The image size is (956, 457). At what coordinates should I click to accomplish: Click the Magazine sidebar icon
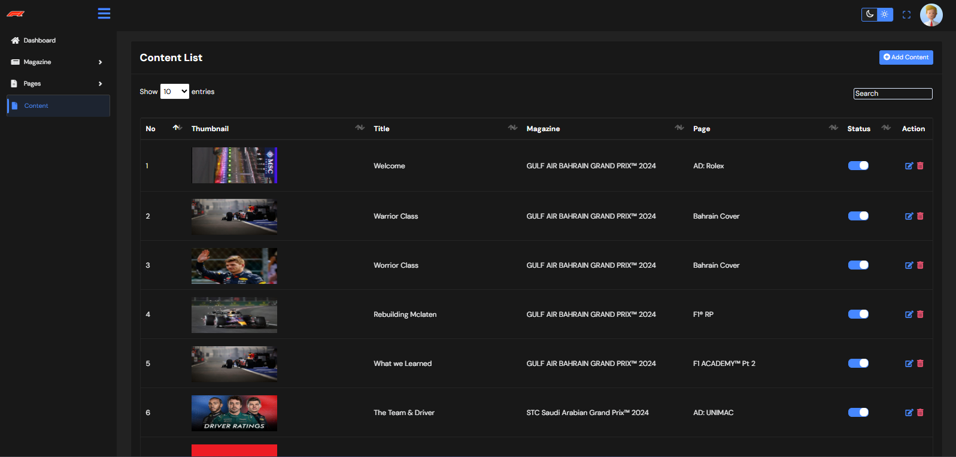click(x=15, y=62)
